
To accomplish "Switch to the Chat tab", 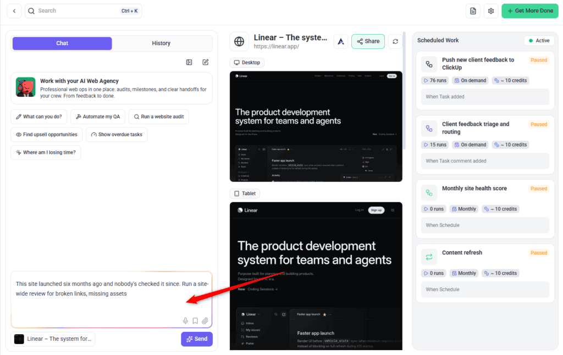I will coord(62,43).
